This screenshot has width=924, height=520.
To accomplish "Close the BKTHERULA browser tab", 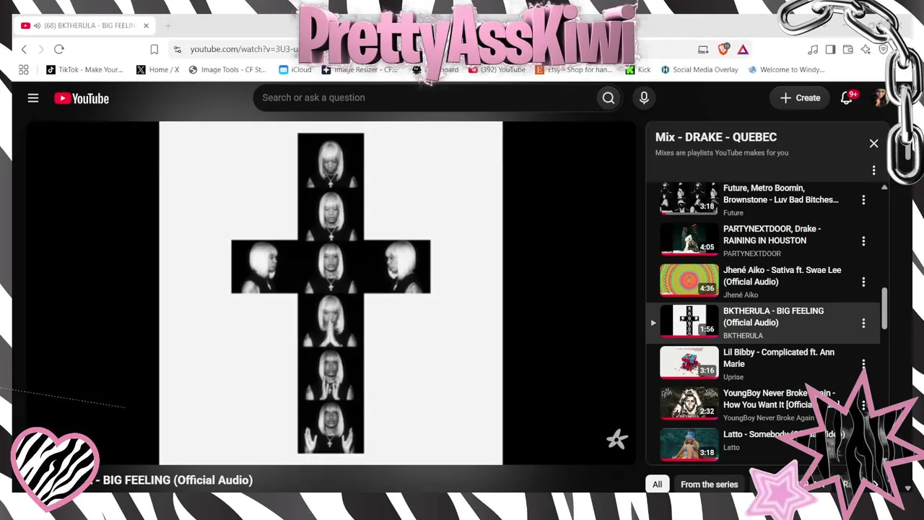I will (146, 26).
